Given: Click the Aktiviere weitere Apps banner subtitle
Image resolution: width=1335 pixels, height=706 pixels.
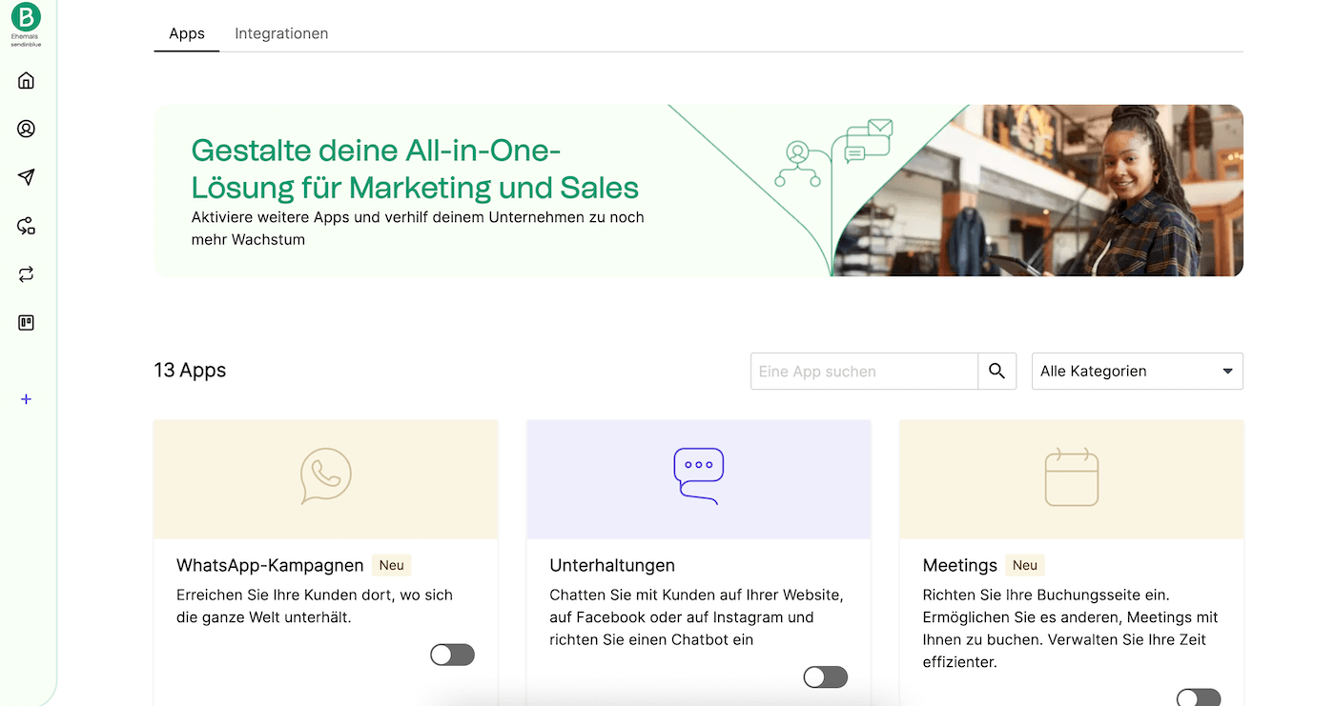Looking at the screenshot, I should tap(418, 229).
